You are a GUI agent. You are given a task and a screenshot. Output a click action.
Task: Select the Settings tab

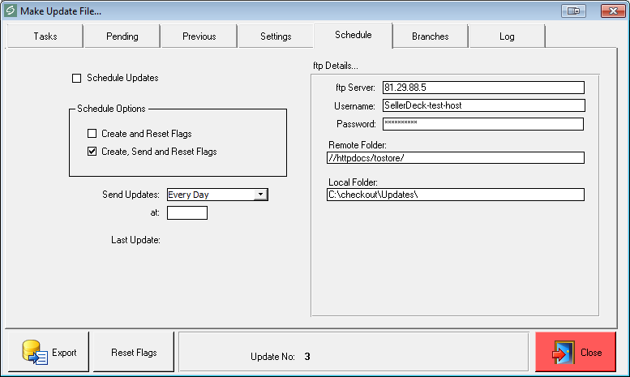coord(276,36)
